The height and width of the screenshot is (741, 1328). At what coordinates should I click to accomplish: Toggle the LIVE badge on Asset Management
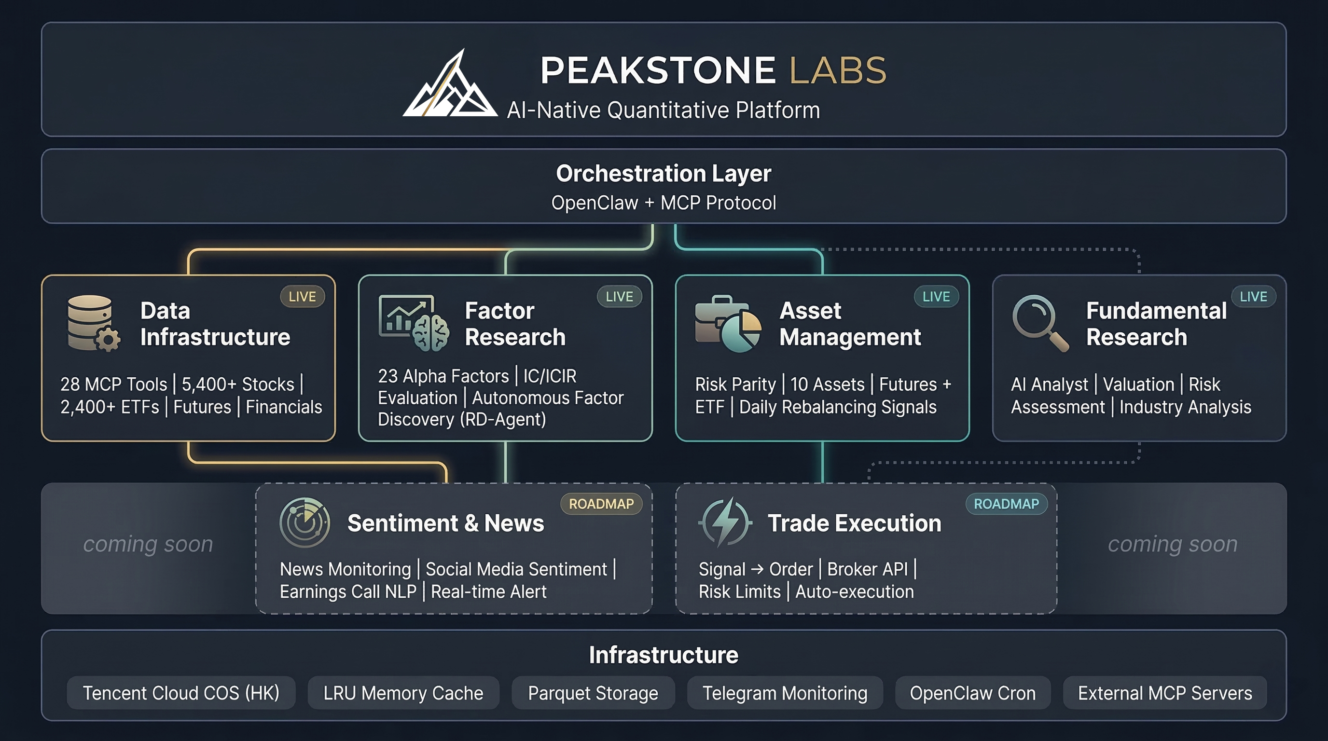click(x=936, y=296)
